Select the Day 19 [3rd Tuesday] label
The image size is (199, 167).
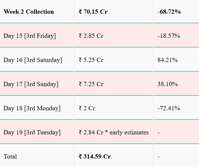click(32, 132)
